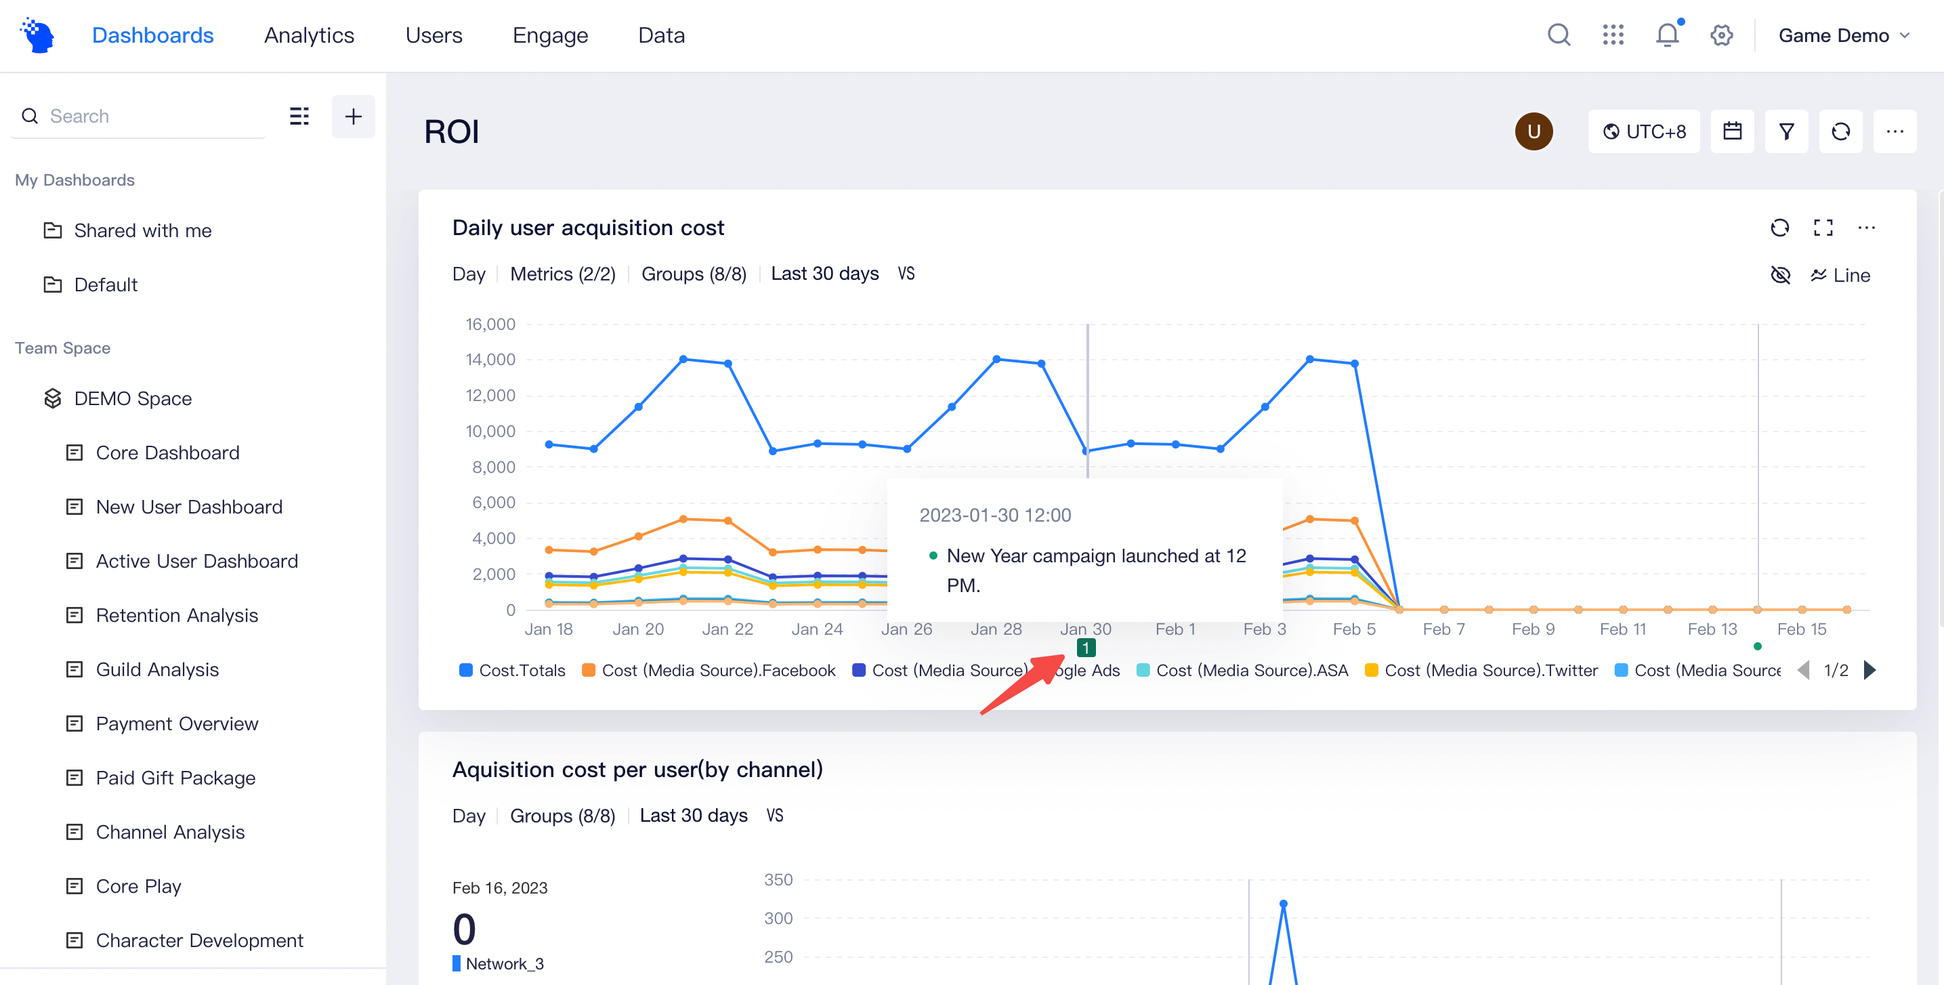
Task: Open the Retention Analysis dashboard
Action: (x=176, y=615)
